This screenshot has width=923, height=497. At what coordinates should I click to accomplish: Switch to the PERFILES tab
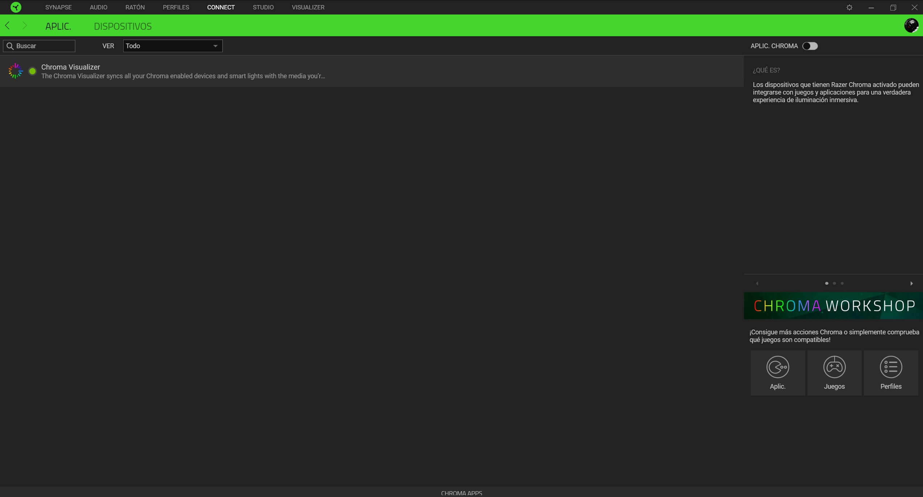176,7
